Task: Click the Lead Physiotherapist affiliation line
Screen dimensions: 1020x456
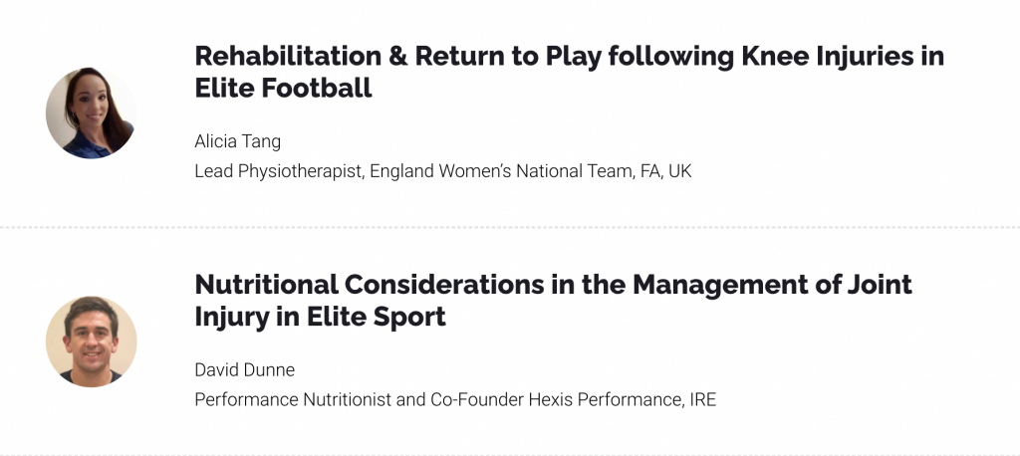Action: click(443, 171)
